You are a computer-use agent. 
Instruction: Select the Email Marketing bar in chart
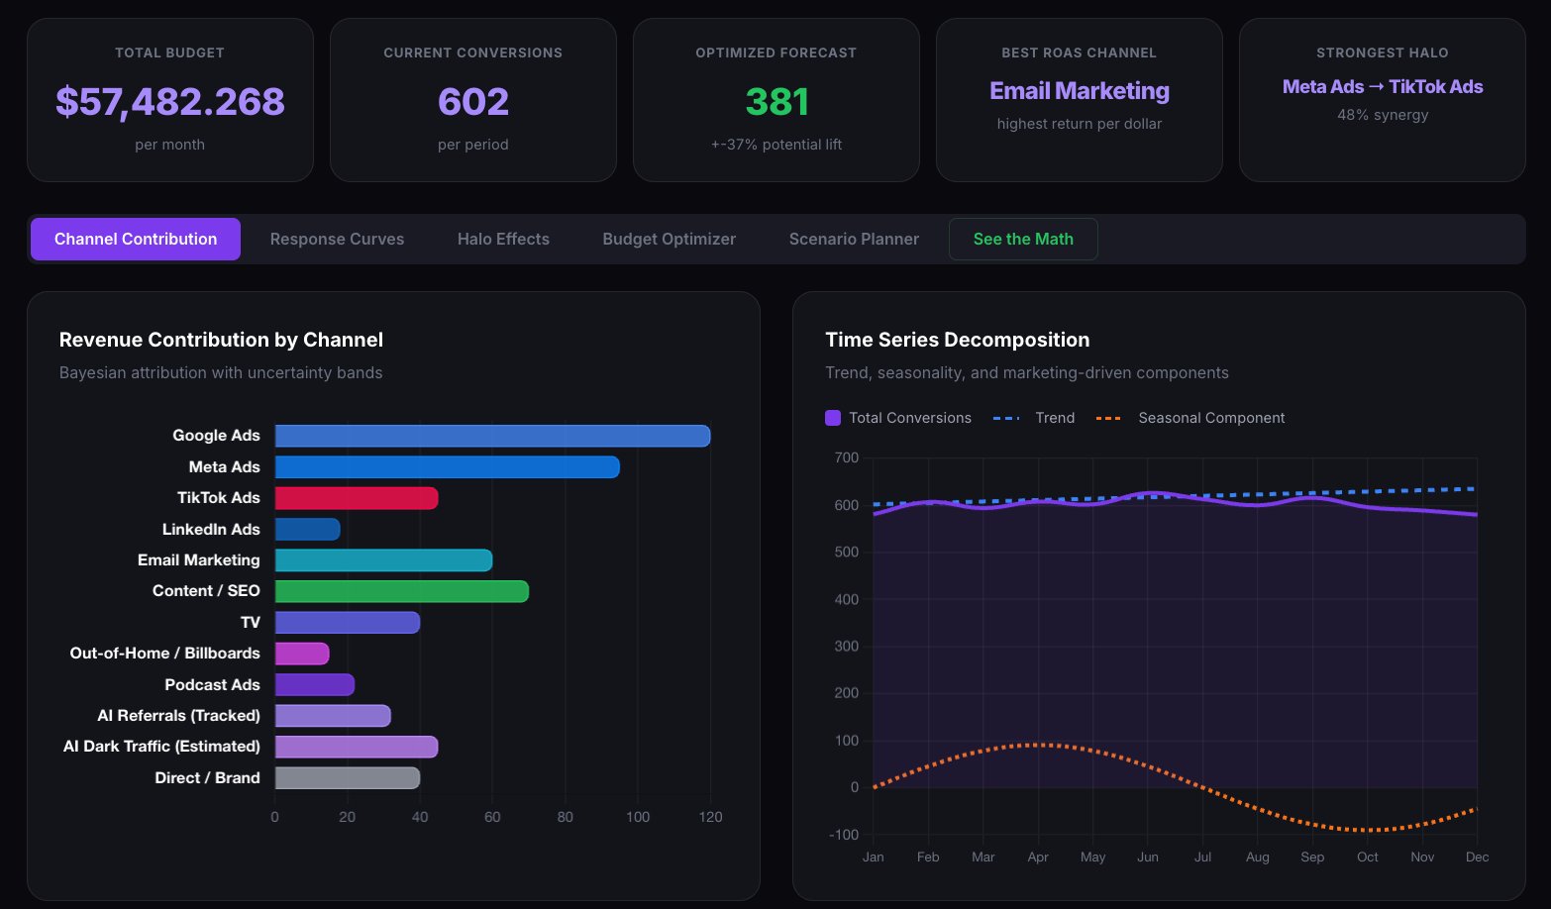click(x=383, y=560)
